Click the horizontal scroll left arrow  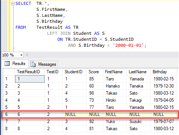pyautogui.click(x=27, y=55)
